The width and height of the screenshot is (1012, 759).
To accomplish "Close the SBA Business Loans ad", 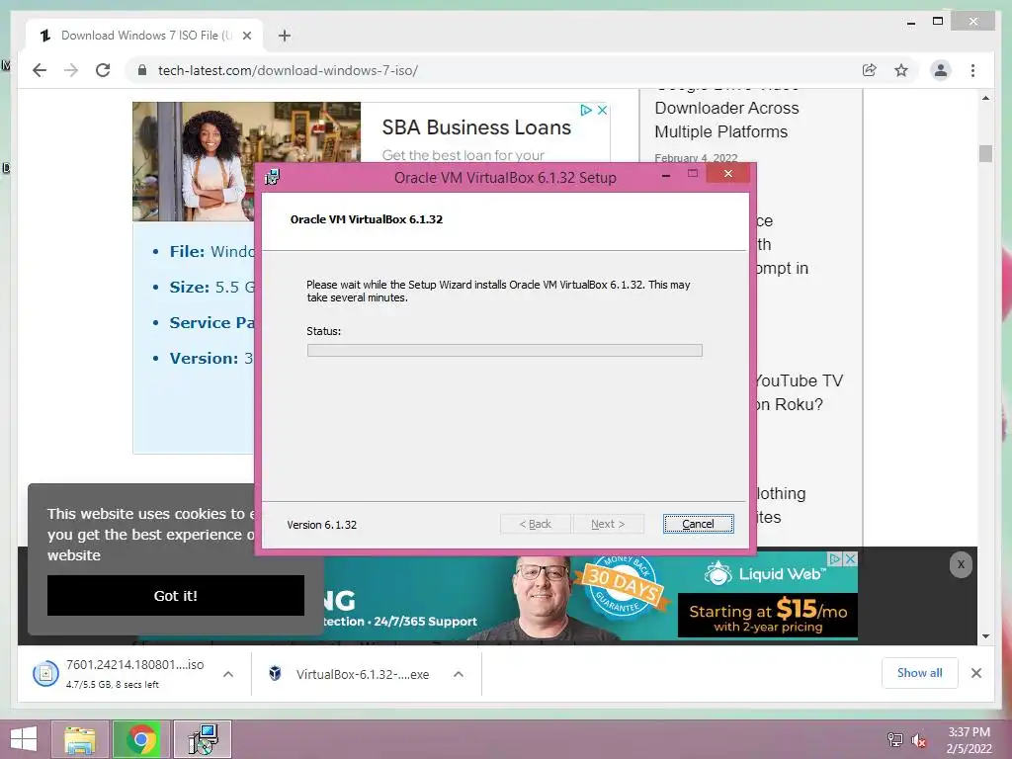I will click(x=602, y=111).
